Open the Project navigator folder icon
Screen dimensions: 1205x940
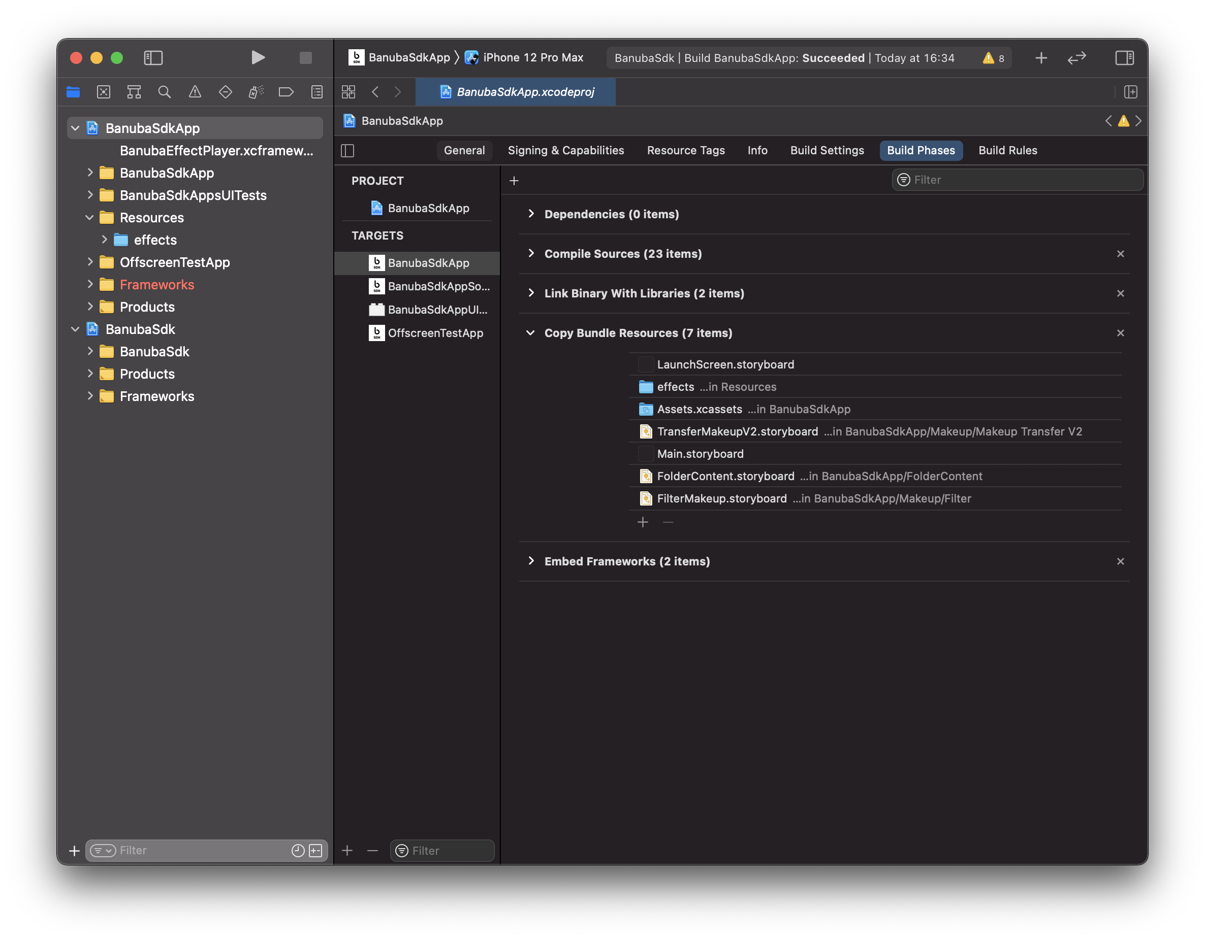click(73, 92)
